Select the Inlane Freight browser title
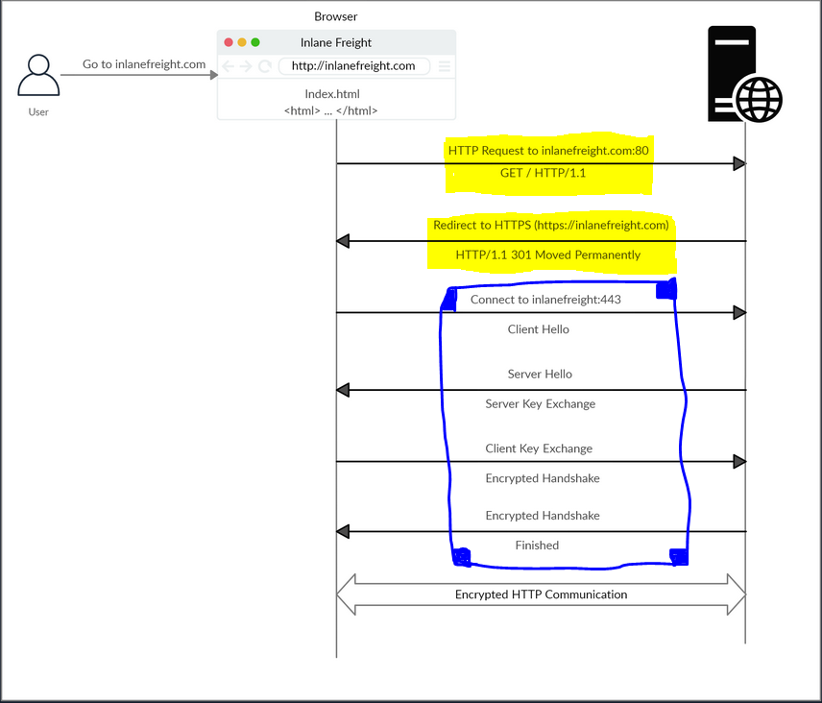 [336, 42]
